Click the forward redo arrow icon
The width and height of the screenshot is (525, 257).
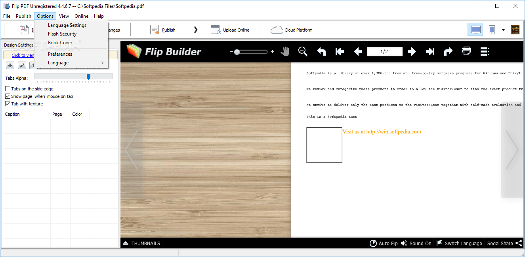448,51
